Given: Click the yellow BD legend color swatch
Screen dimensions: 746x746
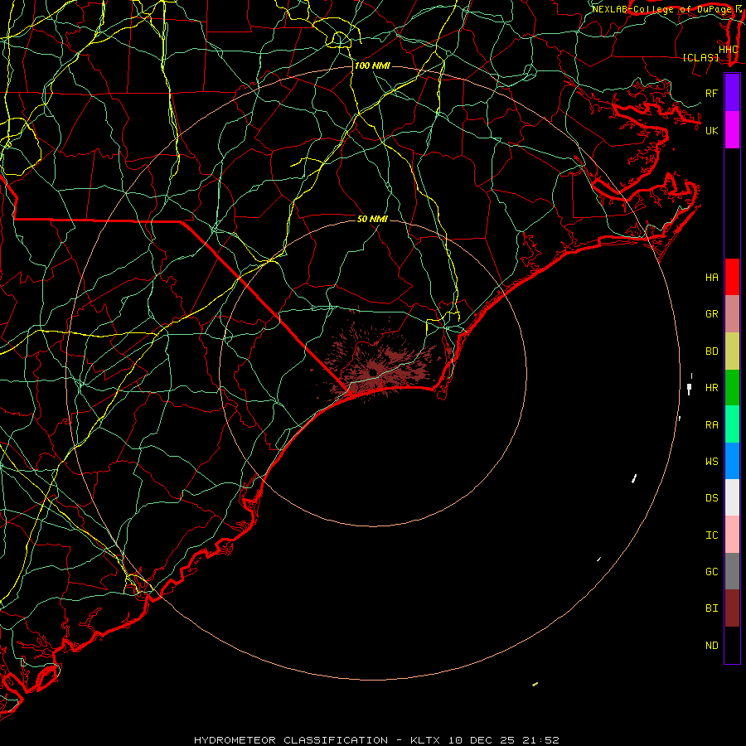Looking at the screenshot, I should [x=732, y=351].
